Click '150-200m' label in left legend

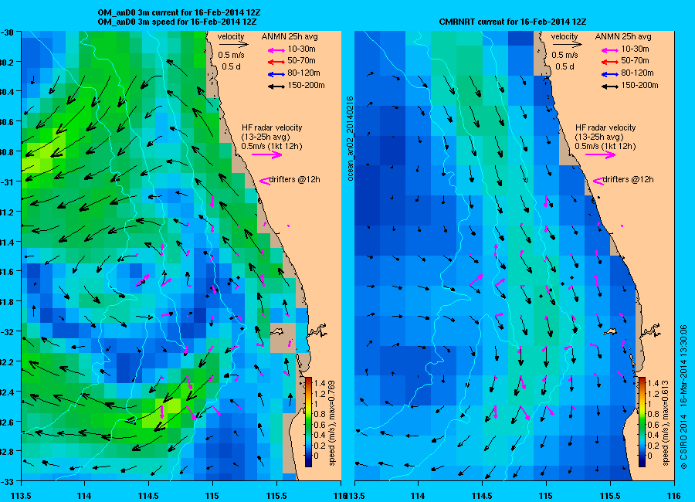tap(306, 86)
